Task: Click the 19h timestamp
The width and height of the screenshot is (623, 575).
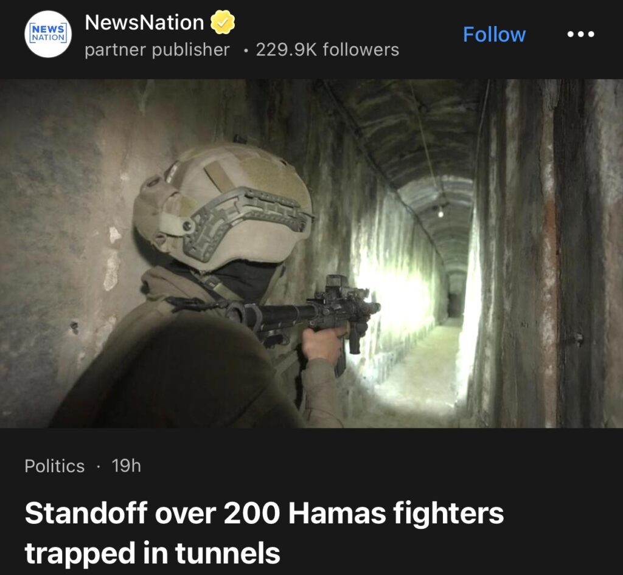Action: pyautogui.click(x=127, y=466)
